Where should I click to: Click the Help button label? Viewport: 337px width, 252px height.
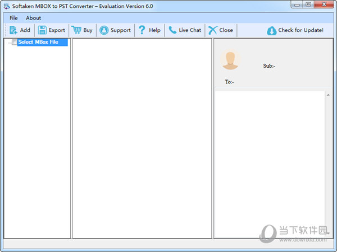[155, 30]
